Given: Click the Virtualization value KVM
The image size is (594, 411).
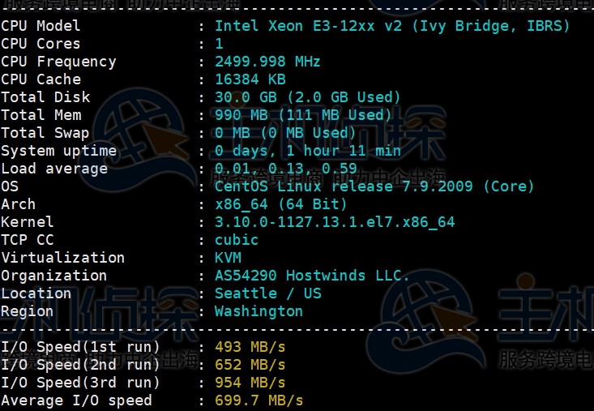Looking at the screenshot, I should click(x=228, y=258).
